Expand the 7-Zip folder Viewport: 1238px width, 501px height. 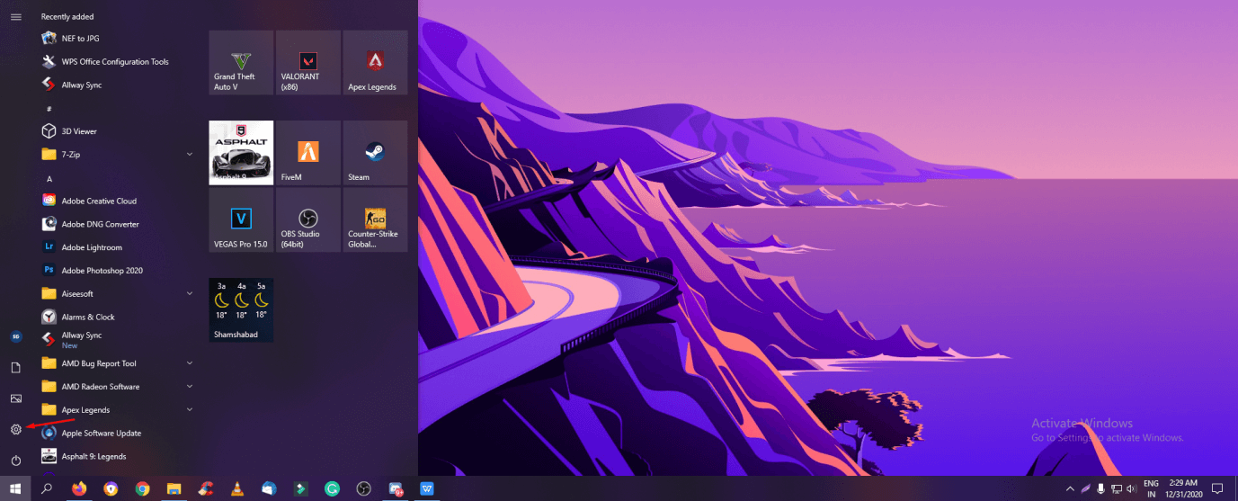point(189,155)
